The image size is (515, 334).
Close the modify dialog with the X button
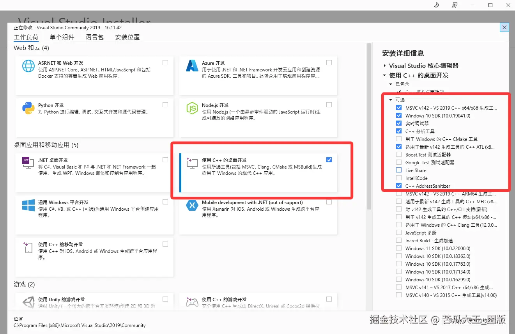pos(504,27)
